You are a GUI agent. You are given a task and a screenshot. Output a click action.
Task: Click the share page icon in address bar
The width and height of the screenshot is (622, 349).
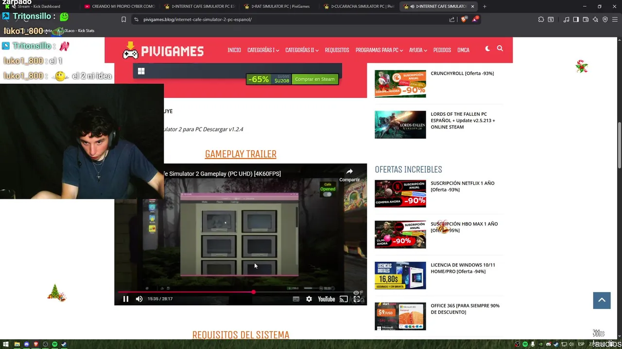pos(452,19)
